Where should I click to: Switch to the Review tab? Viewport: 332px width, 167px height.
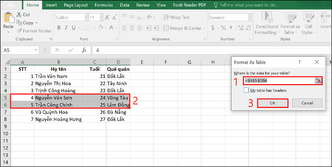[x=143, y=5]
